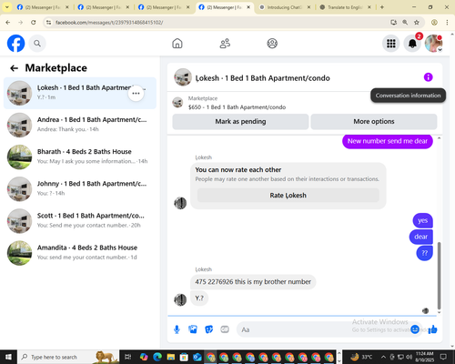Open the Windows Start menu
The height and width of the screenshot is (364, 455).
coord(8,357)
